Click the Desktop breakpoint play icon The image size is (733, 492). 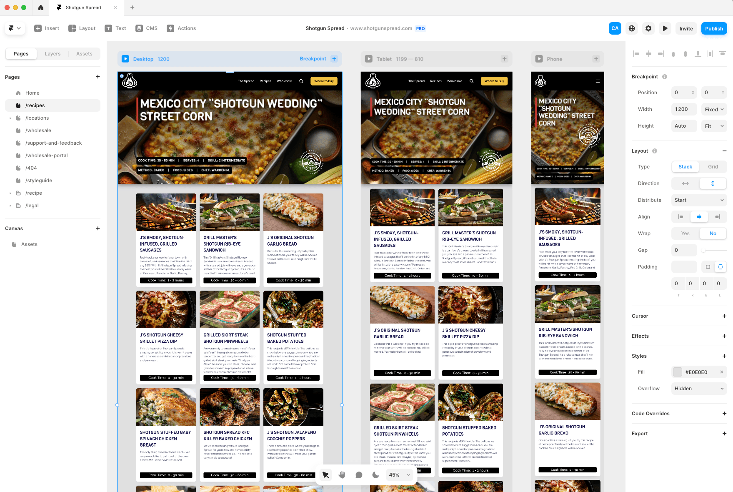(x=125, y=59)
